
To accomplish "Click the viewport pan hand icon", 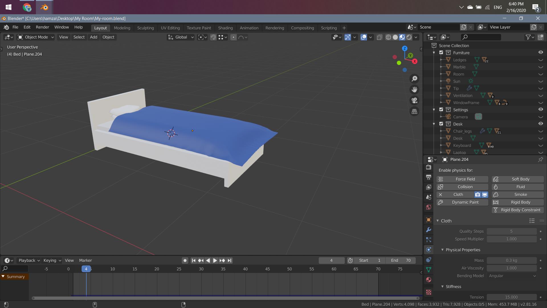I will [x=415, y=90].
